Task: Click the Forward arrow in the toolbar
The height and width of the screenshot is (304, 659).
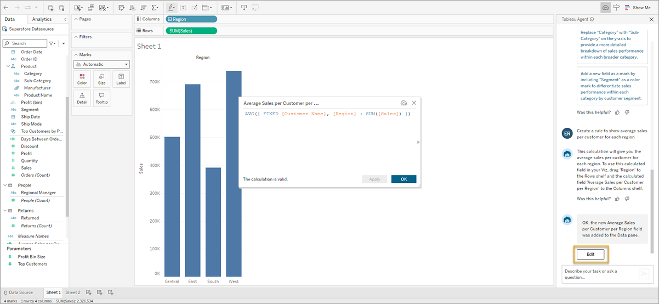Action: coord(18,8)
